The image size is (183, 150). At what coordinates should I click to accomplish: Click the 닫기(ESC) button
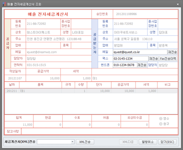click(167, 142)
